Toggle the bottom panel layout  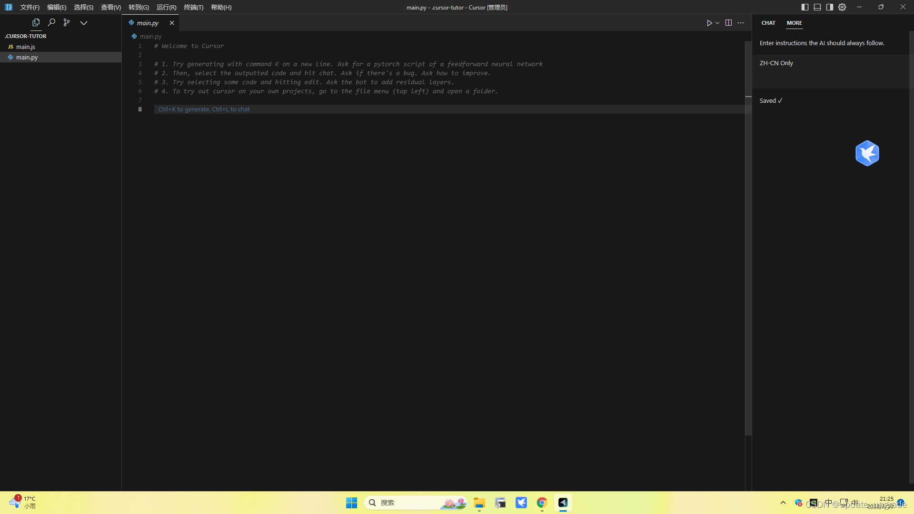pyautogui.click(x=817, y=7)
